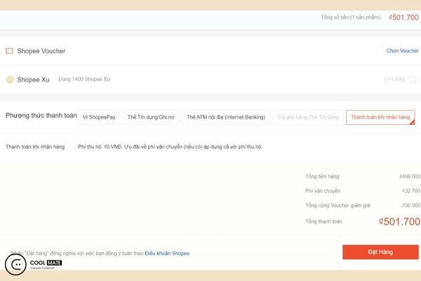Enable the Shopee Xu checkbox
421x281 pixels.
click(x=412, y=79)
